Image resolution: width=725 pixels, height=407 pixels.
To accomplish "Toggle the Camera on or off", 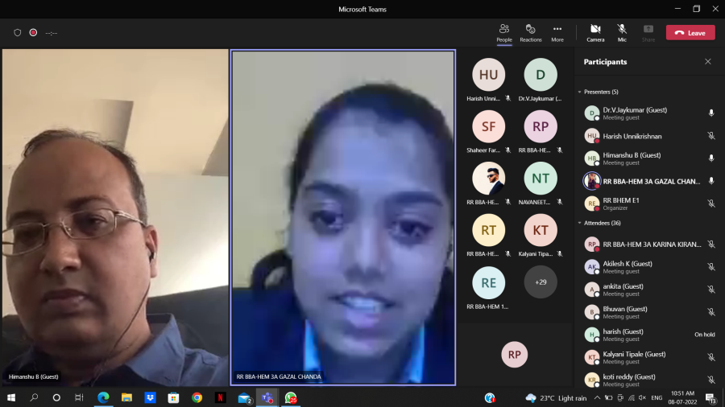I will (595, 32).
